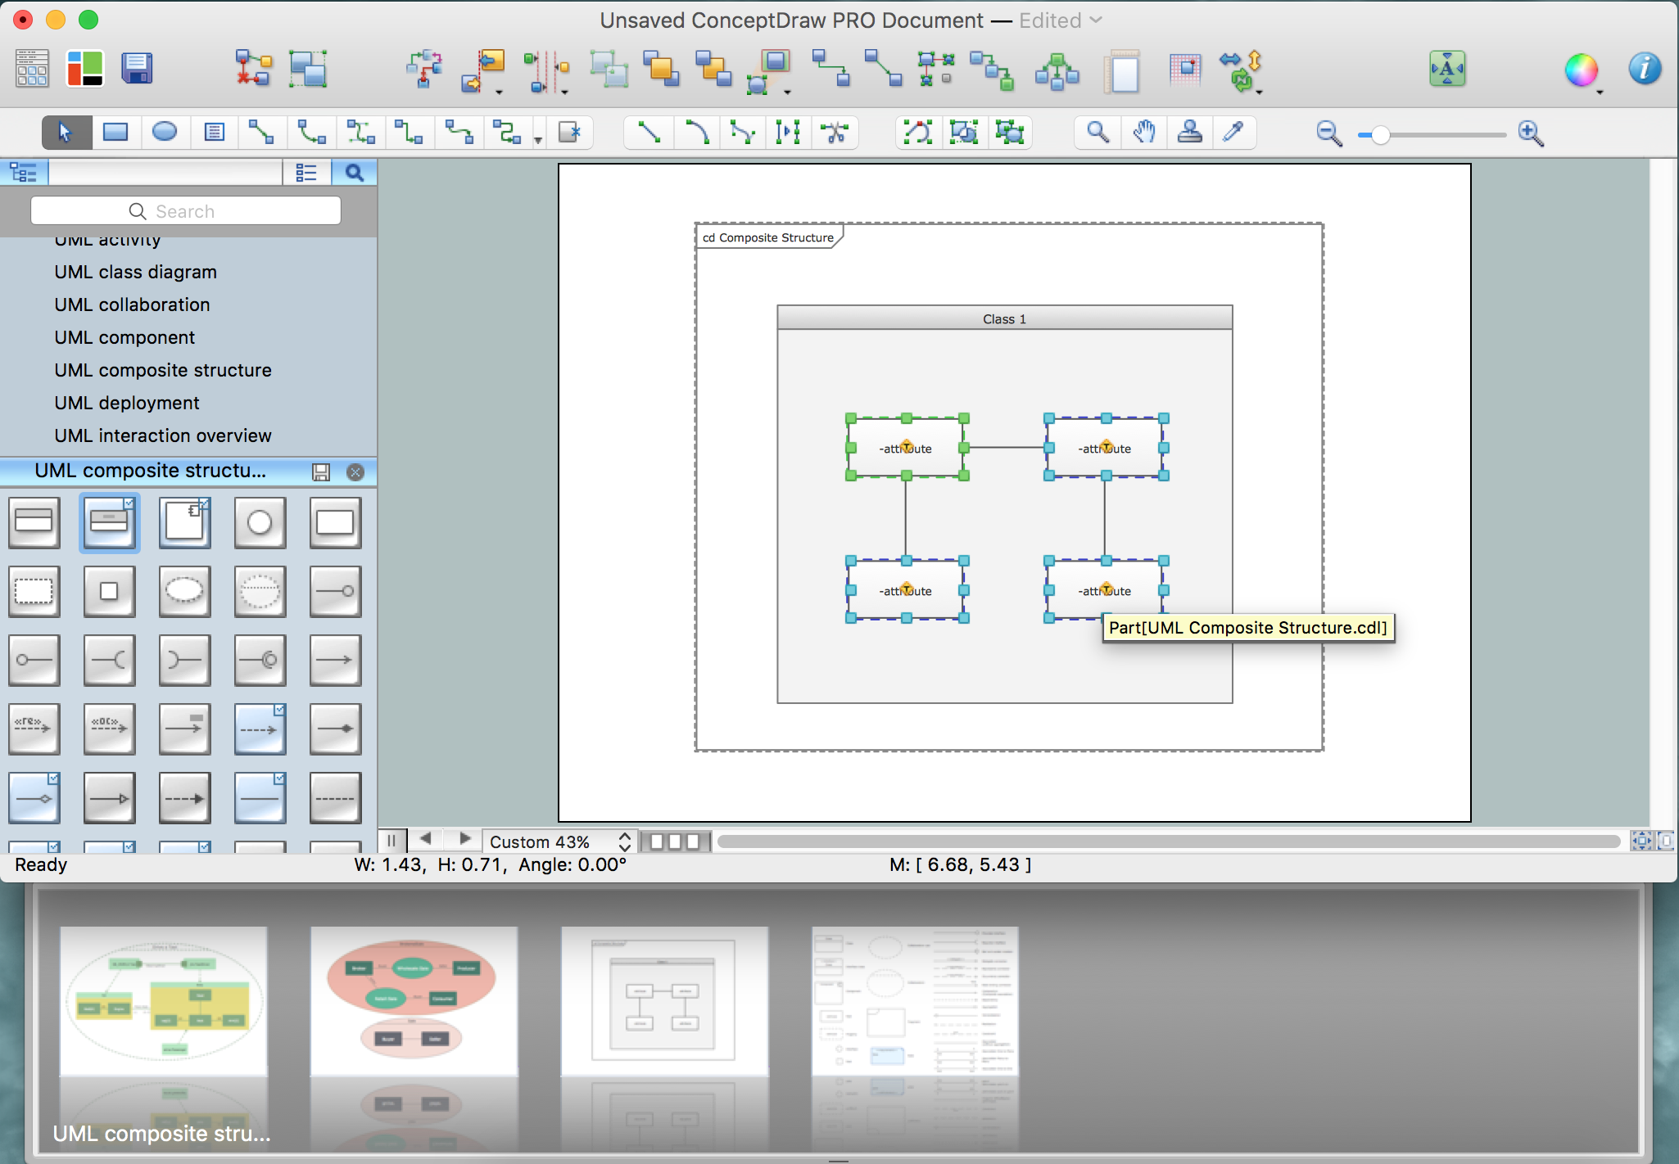Open the shapes library preview thumbnail
Screen dimensions: 1679x1164
click(915, 1000)
